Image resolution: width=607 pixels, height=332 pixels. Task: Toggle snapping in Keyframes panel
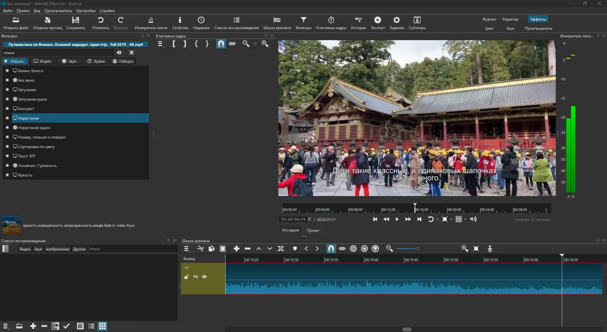coord(221,44)
